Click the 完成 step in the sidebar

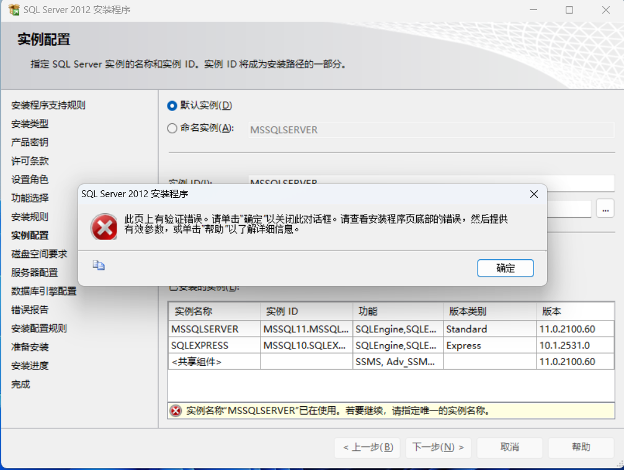[20, 384]
